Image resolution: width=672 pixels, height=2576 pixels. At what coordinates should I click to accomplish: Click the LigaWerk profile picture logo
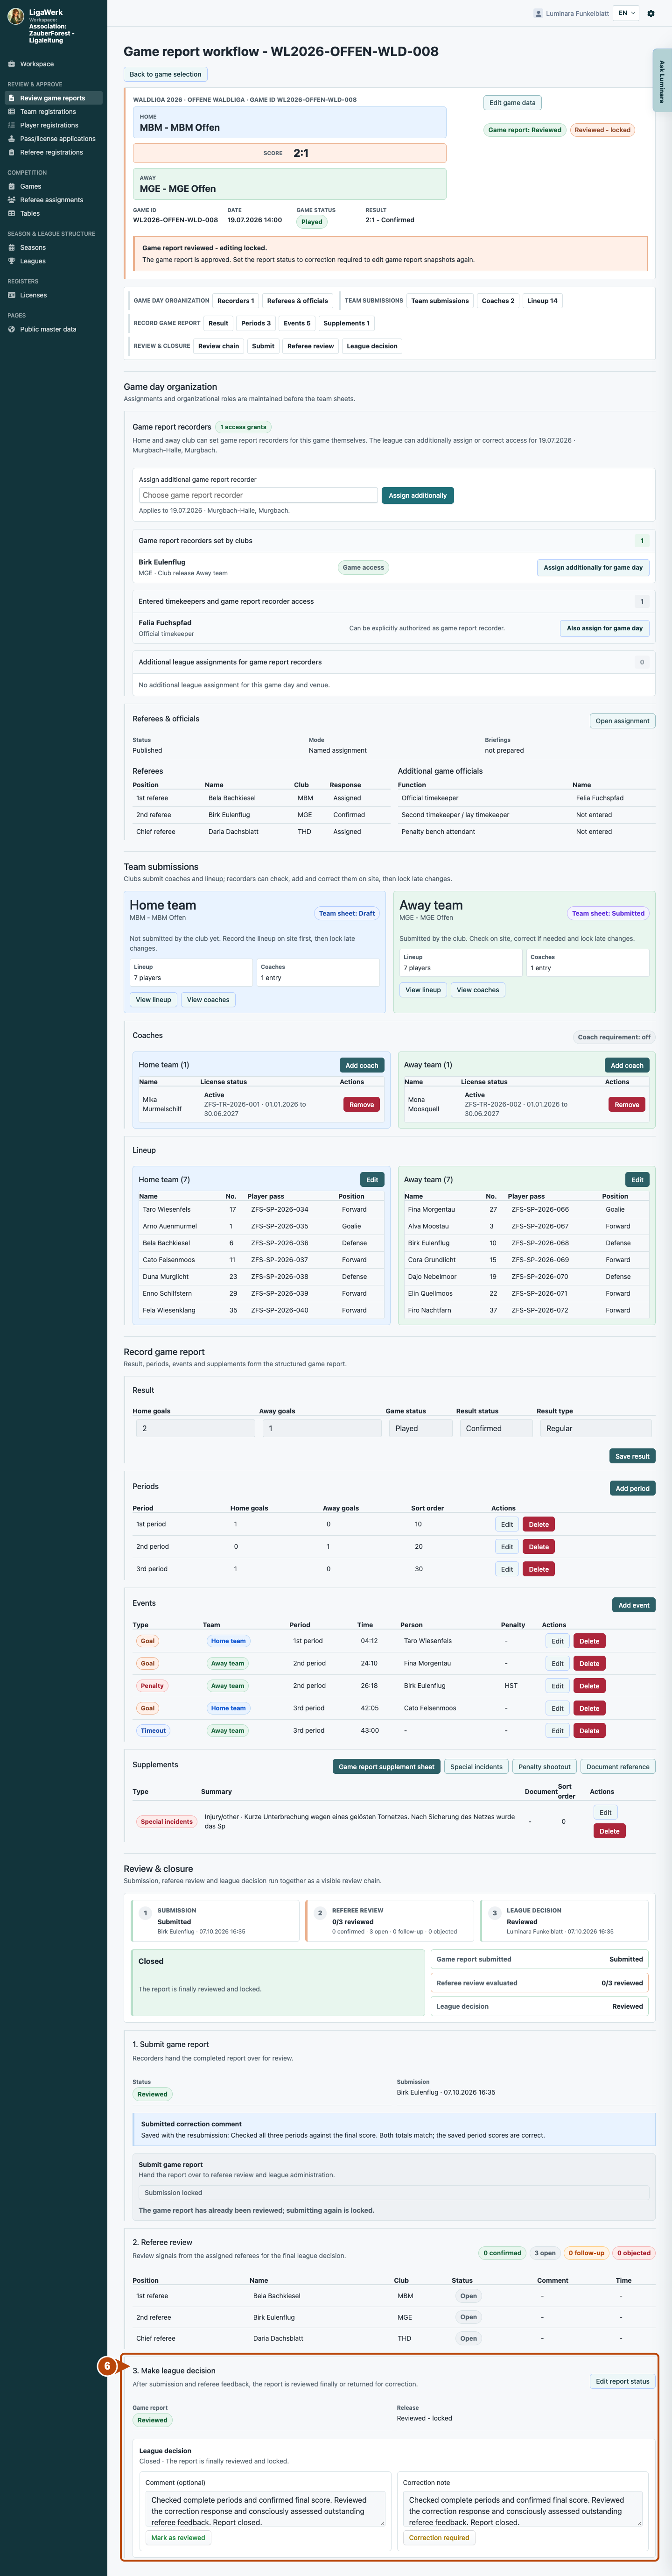click(x=16, y=16)
